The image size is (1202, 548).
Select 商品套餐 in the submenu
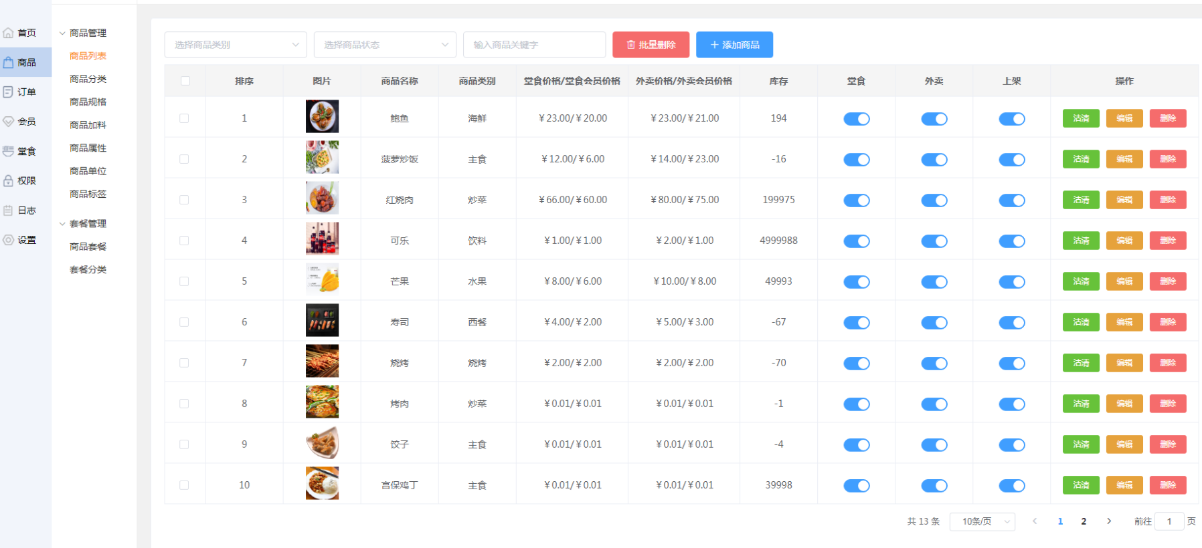tap(88, 247)
